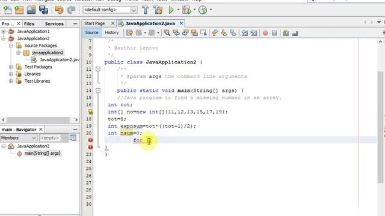Stop Macro Recording icon
The height and width of the screenshot is (216, 385).
pos(274,33)
